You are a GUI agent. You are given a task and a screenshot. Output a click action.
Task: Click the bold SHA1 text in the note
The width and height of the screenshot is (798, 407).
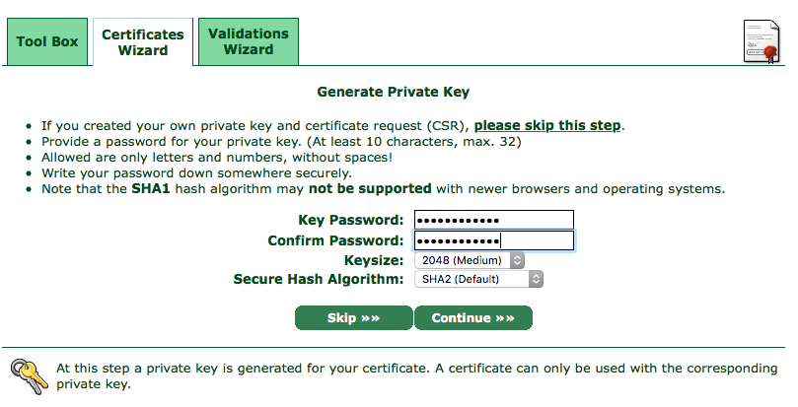pos(150,188)
